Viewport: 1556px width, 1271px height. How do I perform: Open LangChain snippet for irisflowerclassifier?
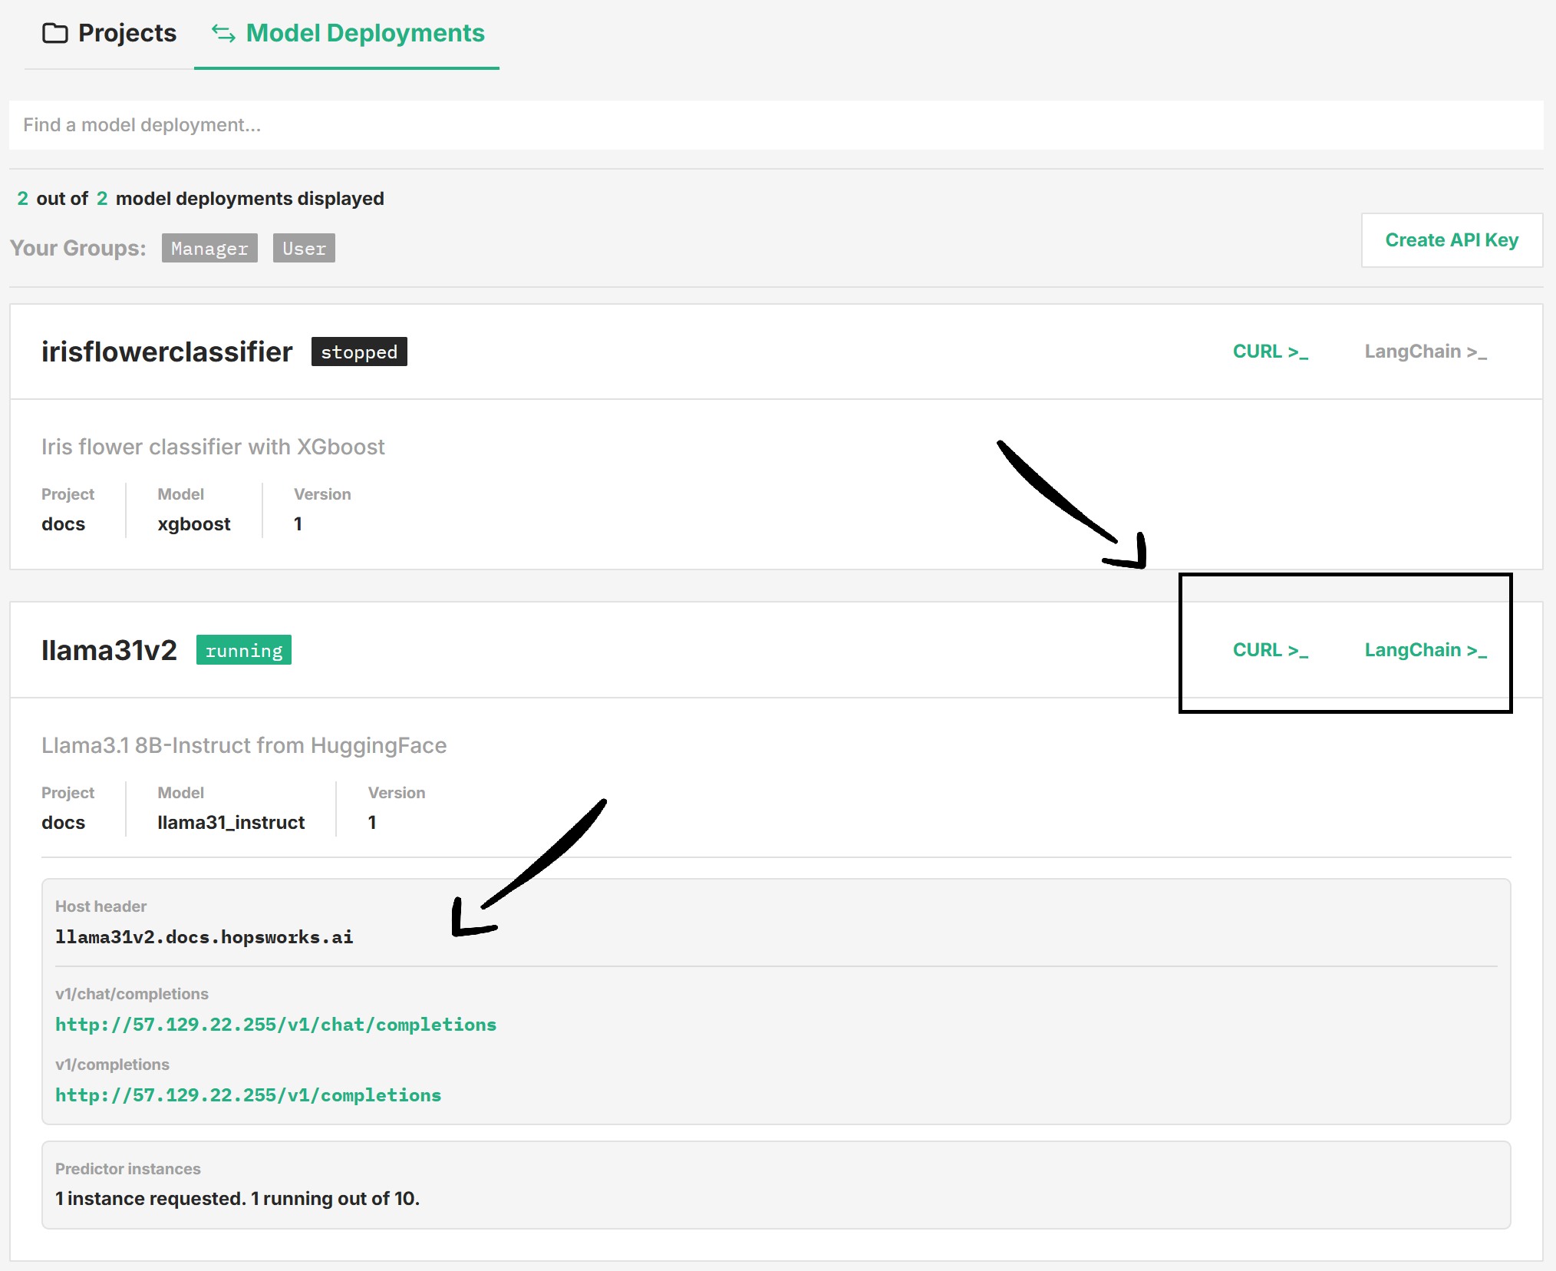(x=1425, y=352)
